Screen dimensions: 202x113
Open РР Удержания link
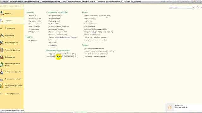(x=33, y=32)
